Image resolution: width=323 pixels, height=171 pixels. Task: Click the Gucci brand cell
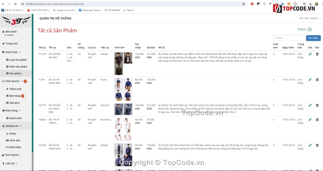[104, 80]
